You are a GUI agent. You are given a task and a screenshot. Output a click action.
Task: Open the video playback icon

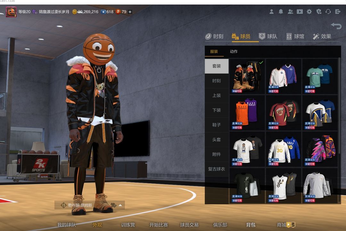300,12
